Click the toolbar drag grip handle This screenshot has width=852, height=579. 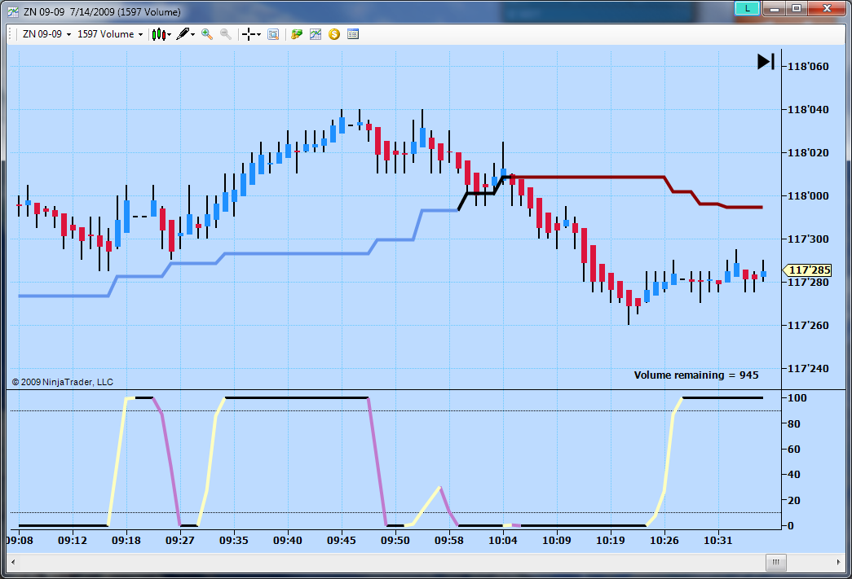point(11,34)
